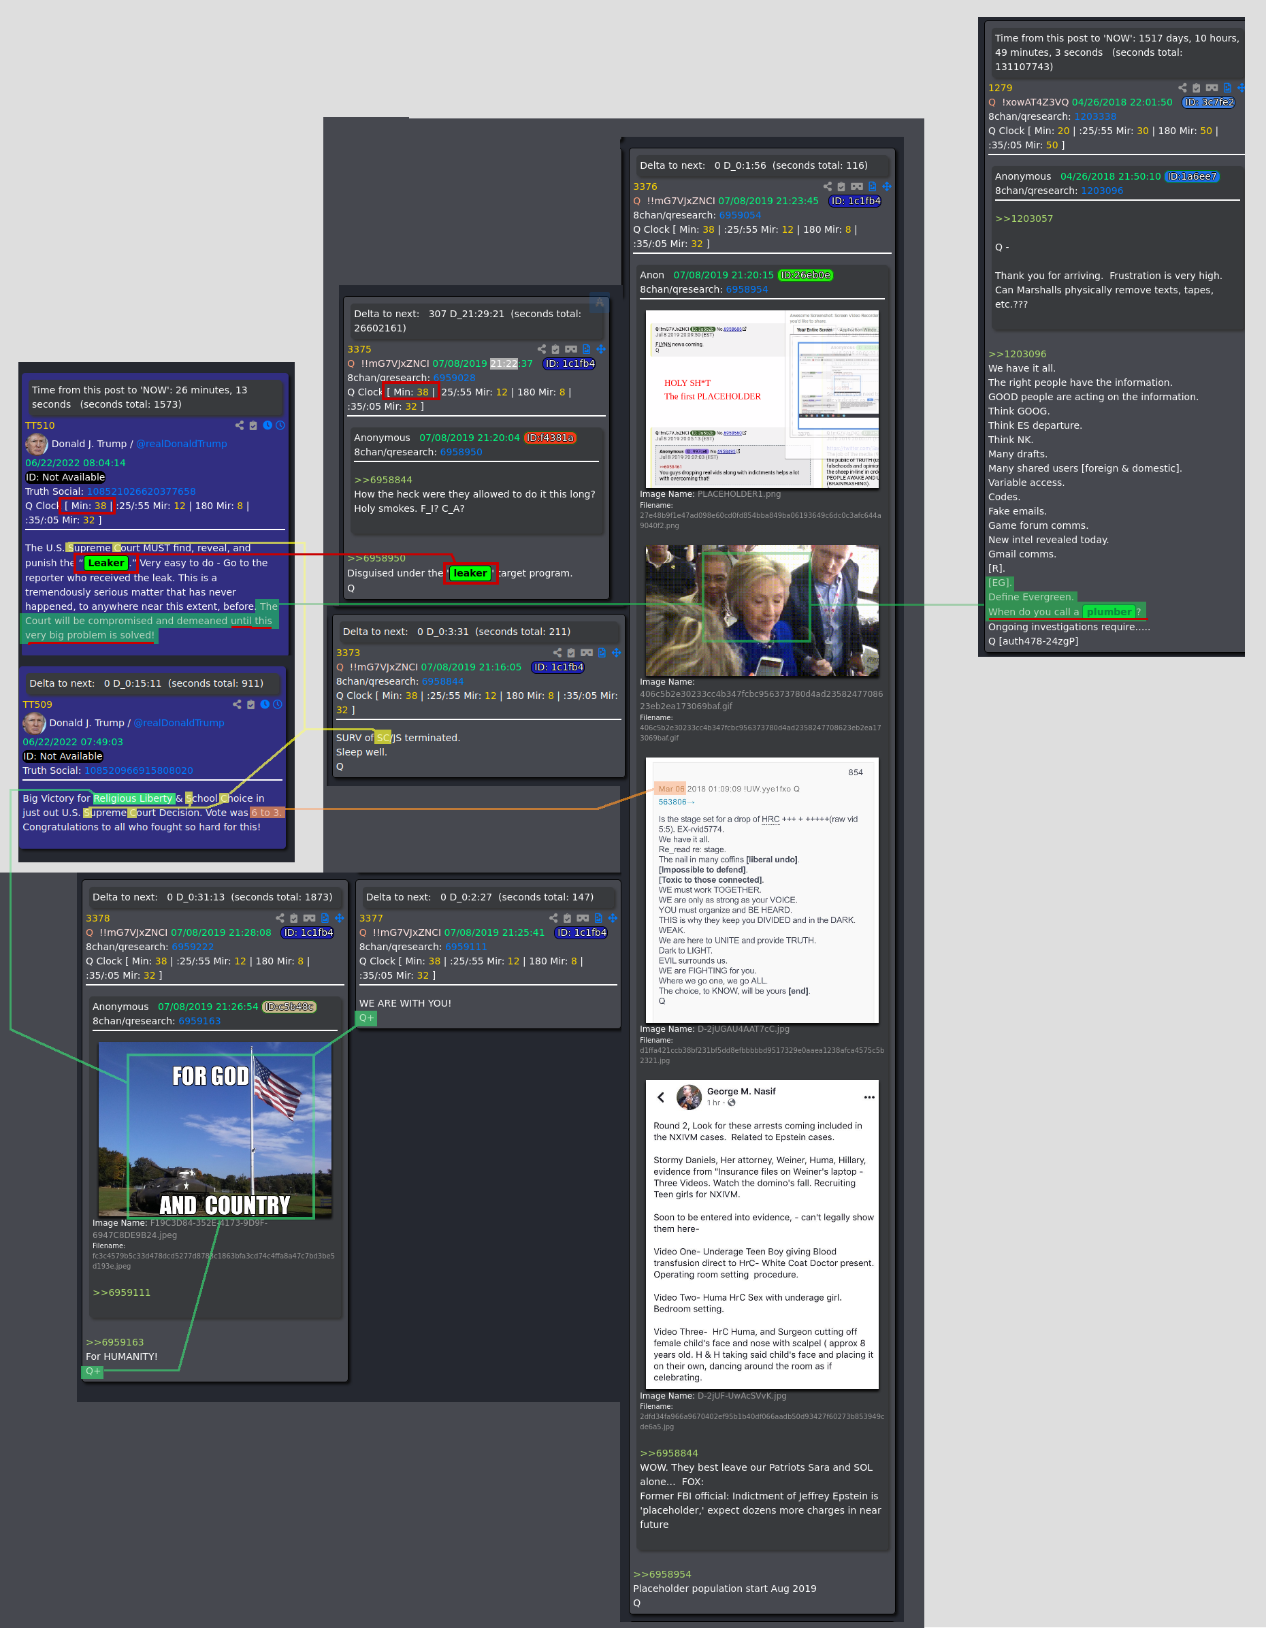Open anon post link 6959163 header
Screen dimensions: 1266x1628
(199, 1021)
